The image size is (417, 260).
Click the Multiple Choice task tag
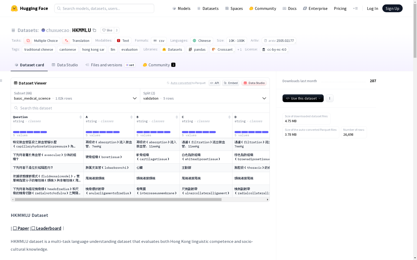click(x=42, y=41)
